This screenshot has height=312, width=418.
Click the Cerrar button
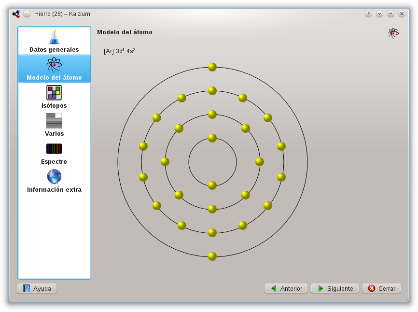pos(382,288)
